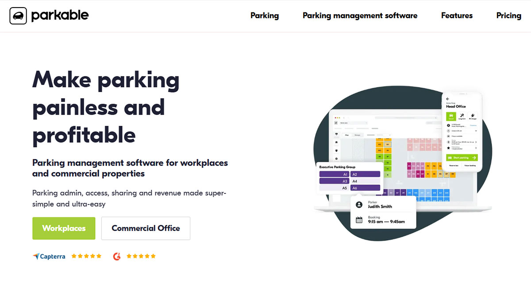Click the back arrow in phone mockup
Image resolution: width=531 pixels, height=287 pixels.
click(448, 99)
